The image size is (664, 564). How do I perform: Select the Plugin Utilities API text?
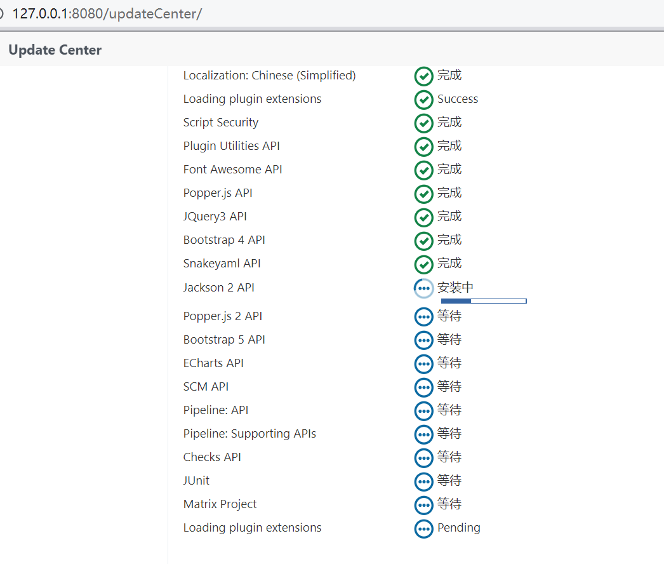coord(231,146)
